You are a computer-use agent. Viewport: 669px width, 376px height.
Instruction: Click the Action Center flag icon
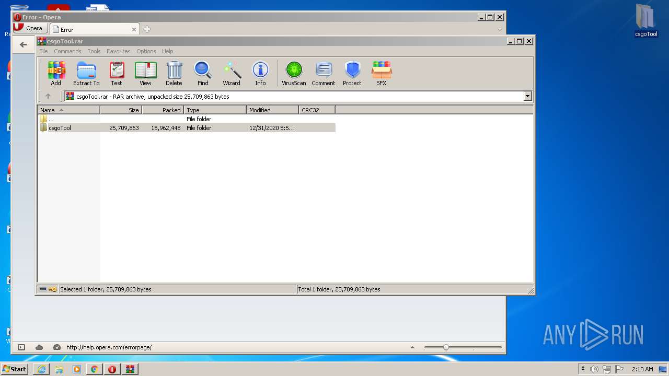tap(619, 369)
